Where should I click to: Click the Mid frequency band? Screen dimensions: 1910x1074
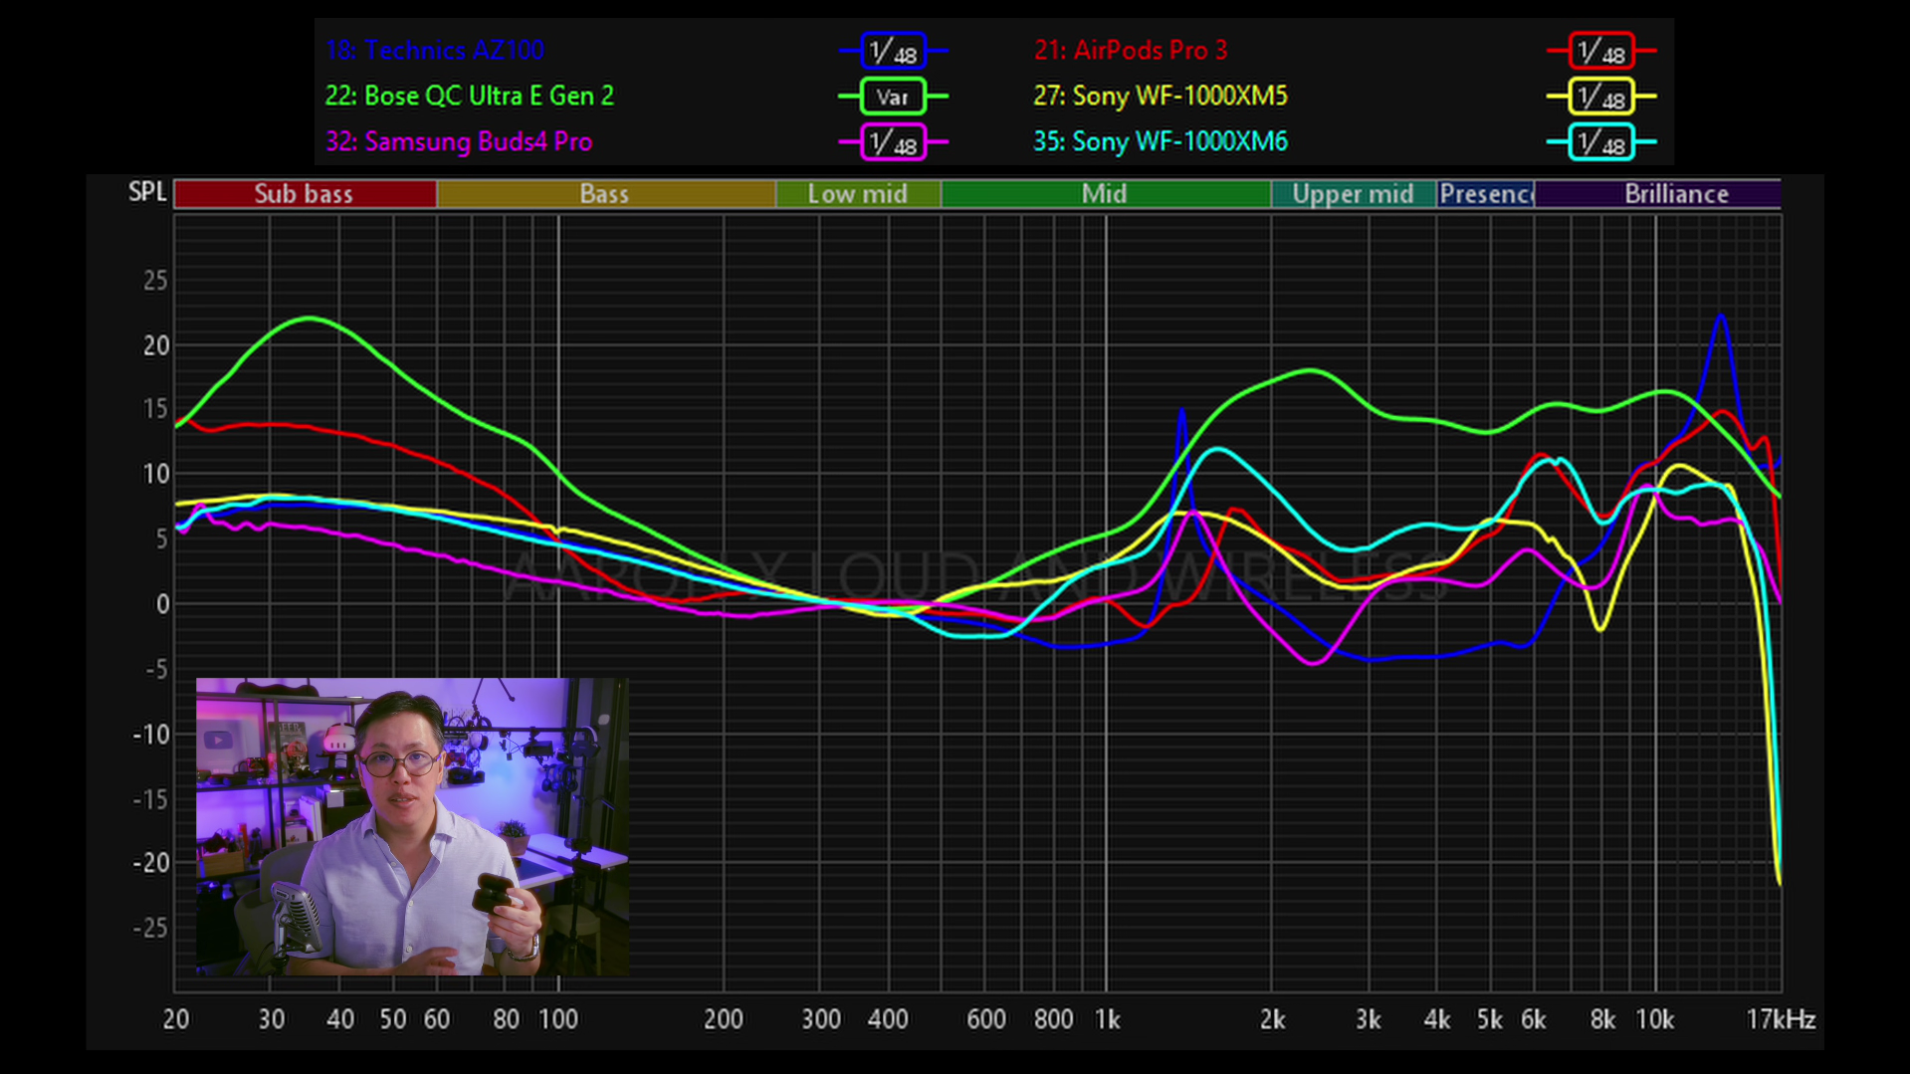pos(1106,194)
